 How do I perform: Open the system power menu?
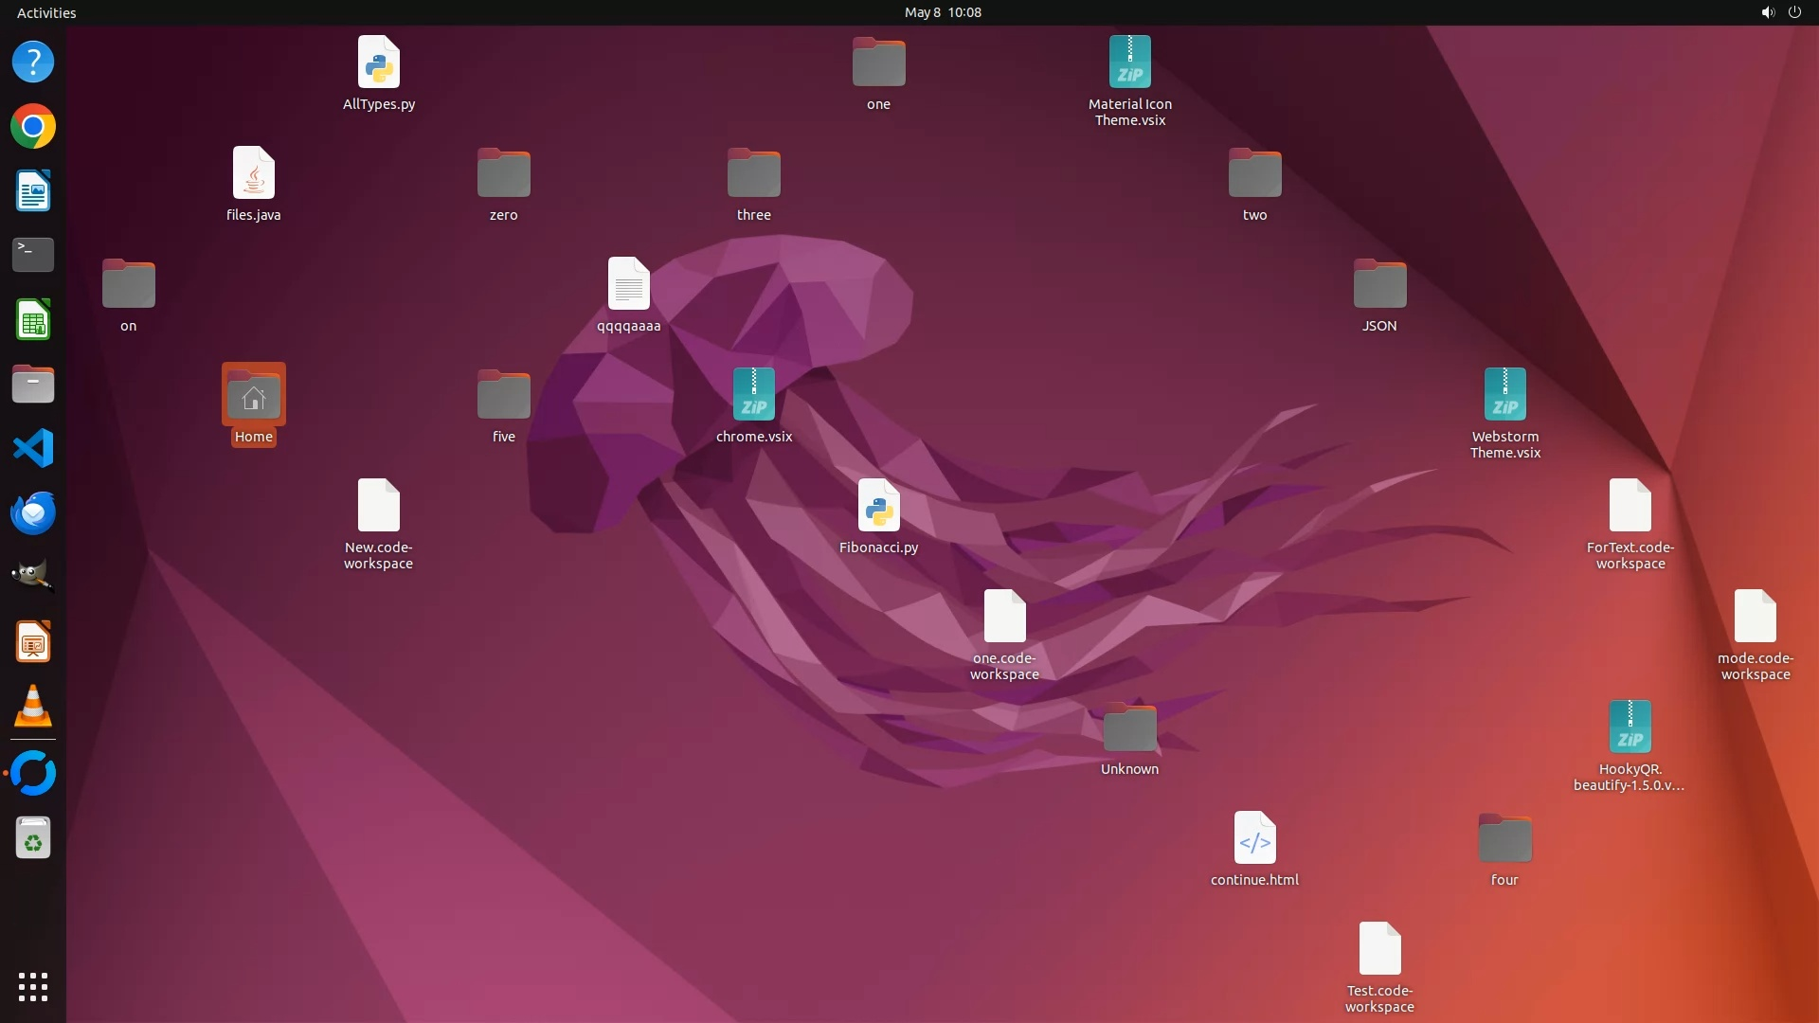[1794, 12]
